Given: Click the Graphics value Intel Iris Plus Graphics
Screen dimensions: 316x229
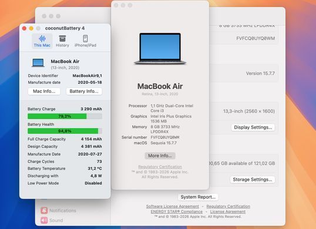Looking at the screenshot, I should [x=171, y=116].
